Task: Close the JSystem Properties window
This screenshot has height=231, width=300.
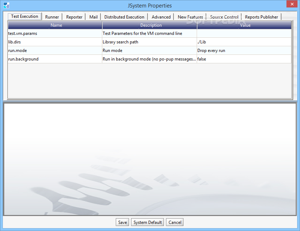Action: pos(292,4)
